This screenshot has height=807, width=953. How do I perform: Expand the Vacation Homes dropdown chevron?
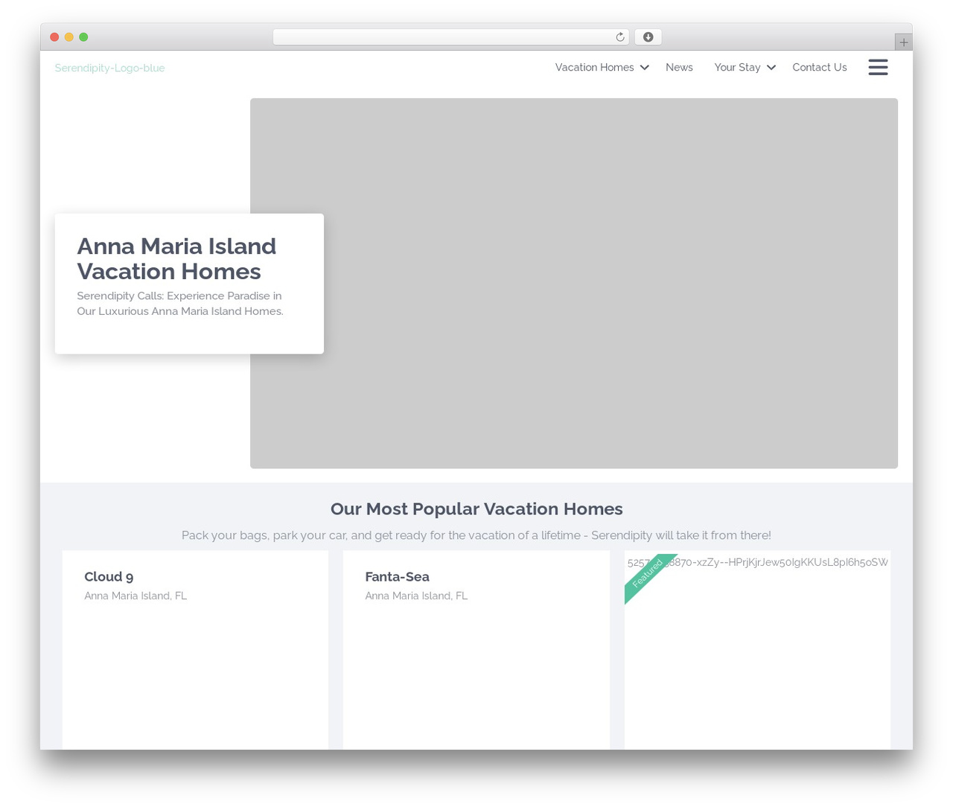645,68
